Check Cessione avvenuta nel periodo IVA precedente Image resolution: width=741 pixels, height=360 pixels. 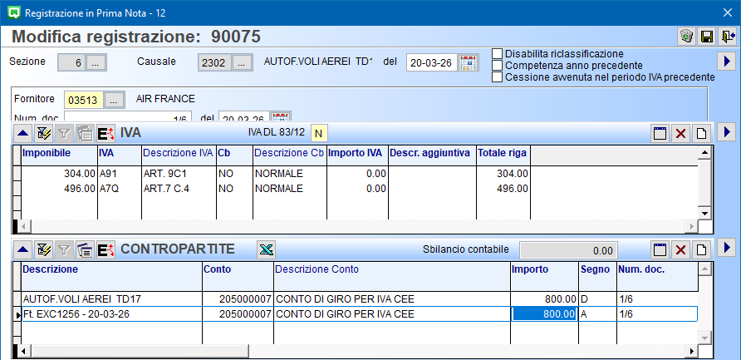[x=498, y=77]
